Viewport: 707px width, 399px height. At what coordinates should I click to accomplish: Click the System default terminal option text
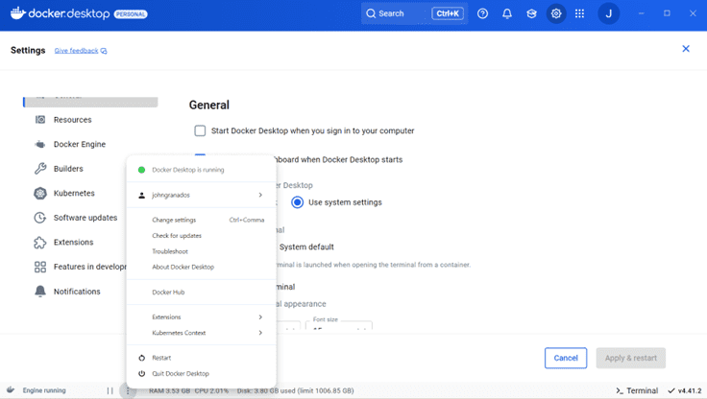click(306, 246)
